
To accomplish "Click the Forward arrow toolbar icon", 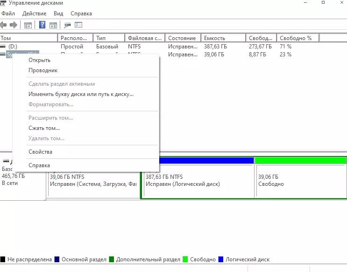I will [x=14, y=25].
